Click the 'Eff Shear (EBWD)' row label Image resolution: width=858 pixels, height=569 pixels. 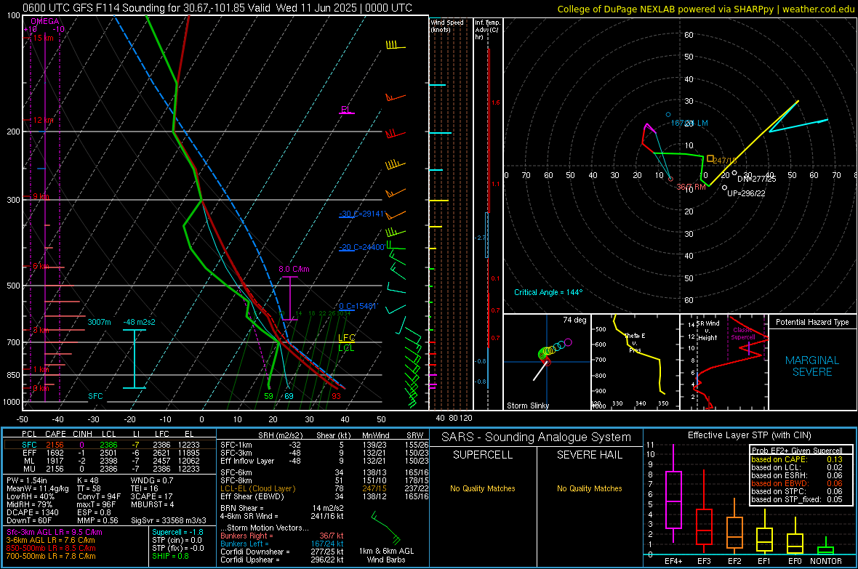coord(252,496)
